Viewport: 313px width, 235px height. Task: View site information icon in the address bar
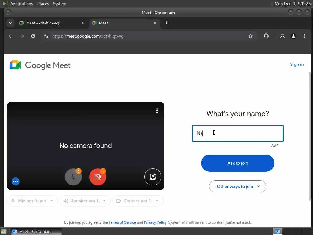[46, 36]
